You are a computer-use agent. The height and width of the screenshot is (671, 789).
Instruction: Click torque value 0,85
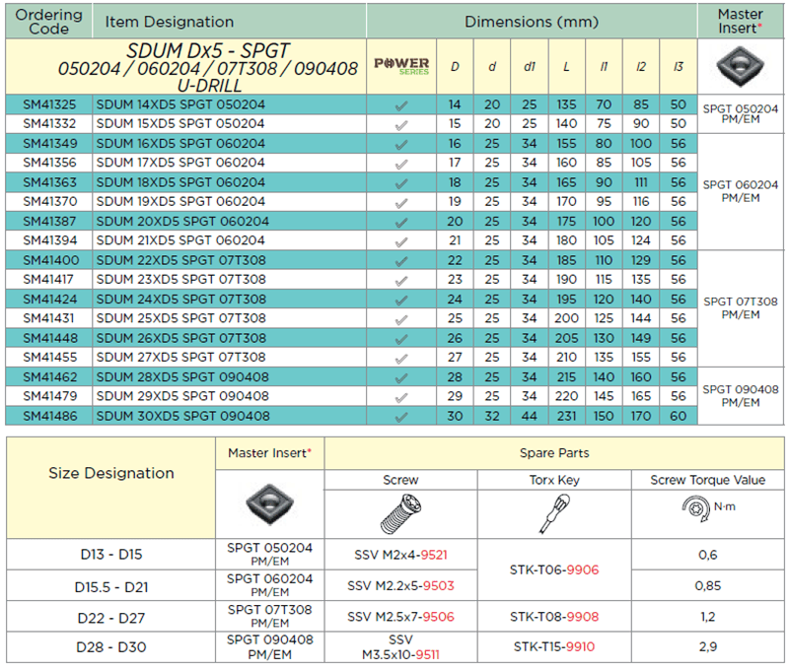coord(708,586)
